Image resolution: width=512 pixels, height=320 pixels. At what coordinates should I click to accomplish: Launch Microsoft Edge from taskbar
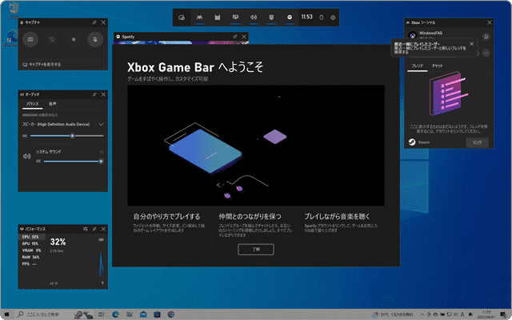coord(115,314)
